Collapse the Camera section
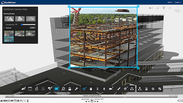This screenshot has width=183, height=103. (4, 28)
